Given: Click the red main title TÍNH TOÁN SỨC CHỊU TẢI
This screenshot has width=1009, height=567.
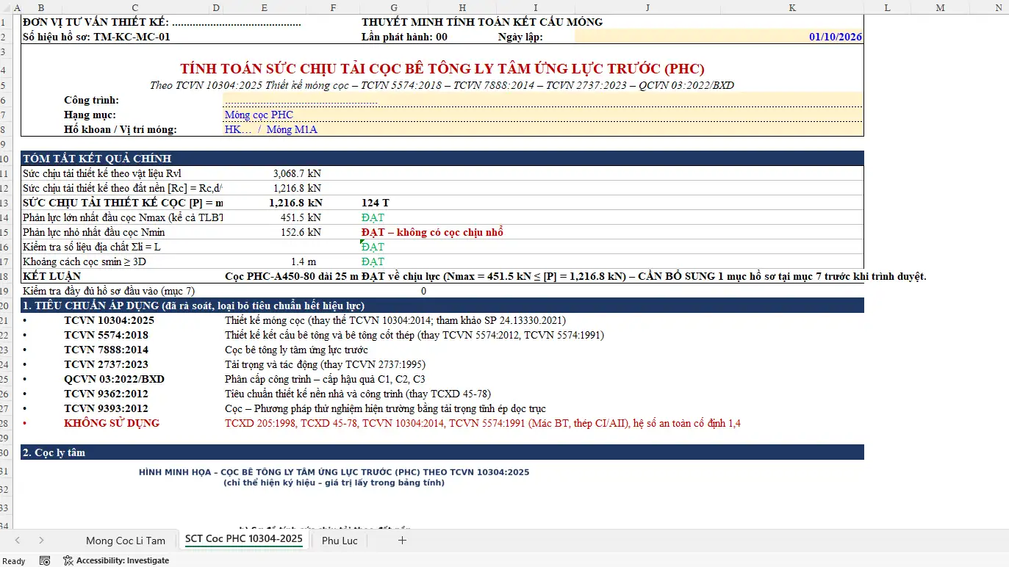Looking at the screenshot, I should pos(442,69).
